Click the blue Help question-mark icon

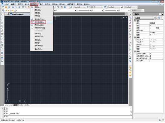point(65,7)
